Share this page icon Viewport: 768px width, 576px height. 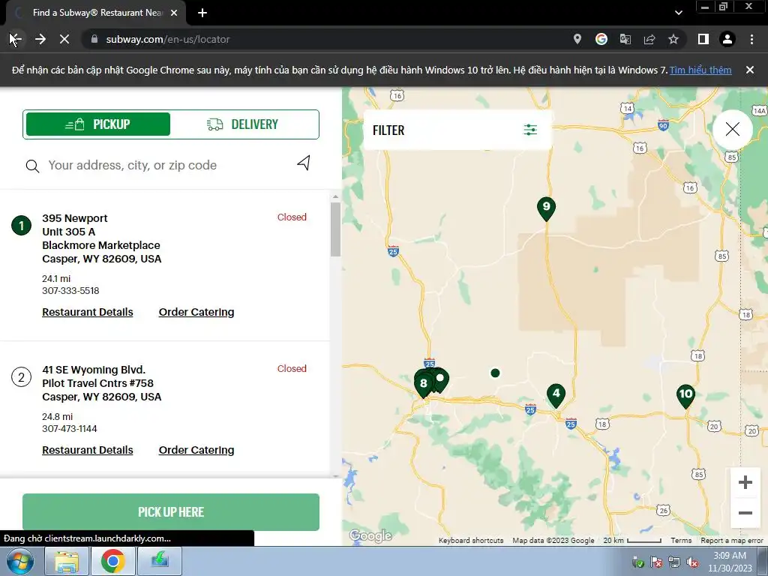pyautogui.click(x=649, y=39)
